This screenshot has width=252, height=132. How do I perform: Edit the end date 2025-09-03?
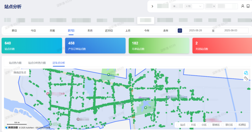231,30
